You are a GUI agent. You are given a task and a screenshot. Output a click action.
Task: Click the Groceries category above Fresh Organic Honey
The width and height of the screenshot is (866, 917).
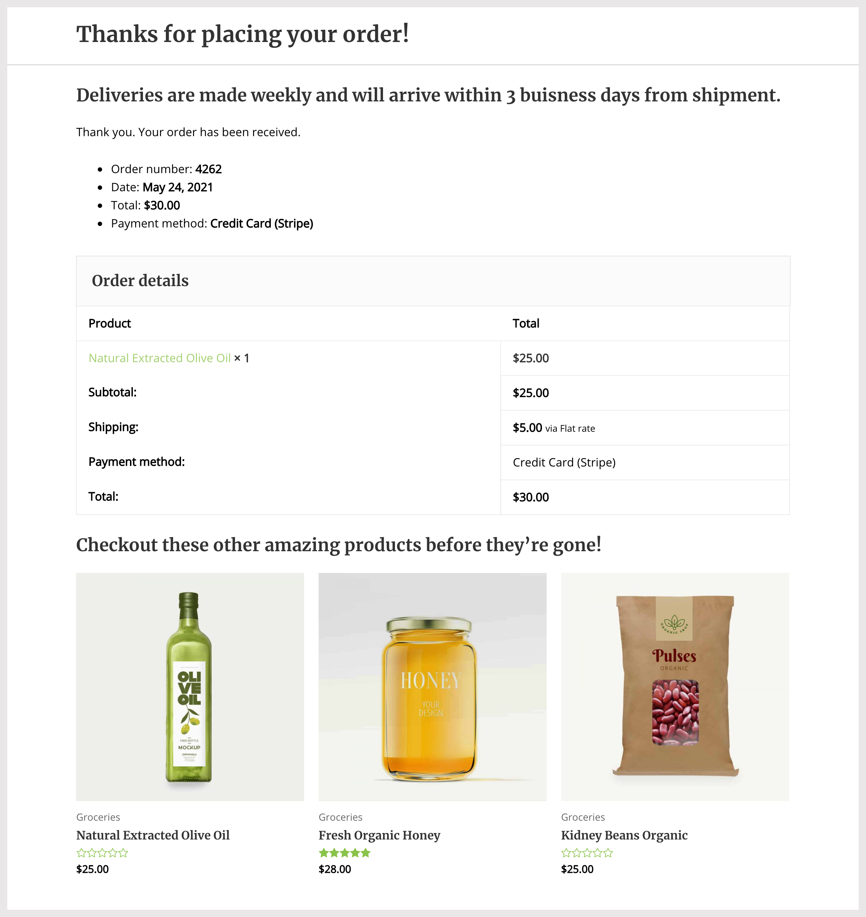pos(340,817)
